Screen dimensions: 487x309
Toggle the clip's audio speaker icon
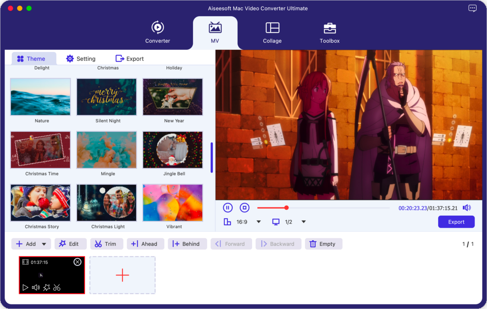pos(36,287)
